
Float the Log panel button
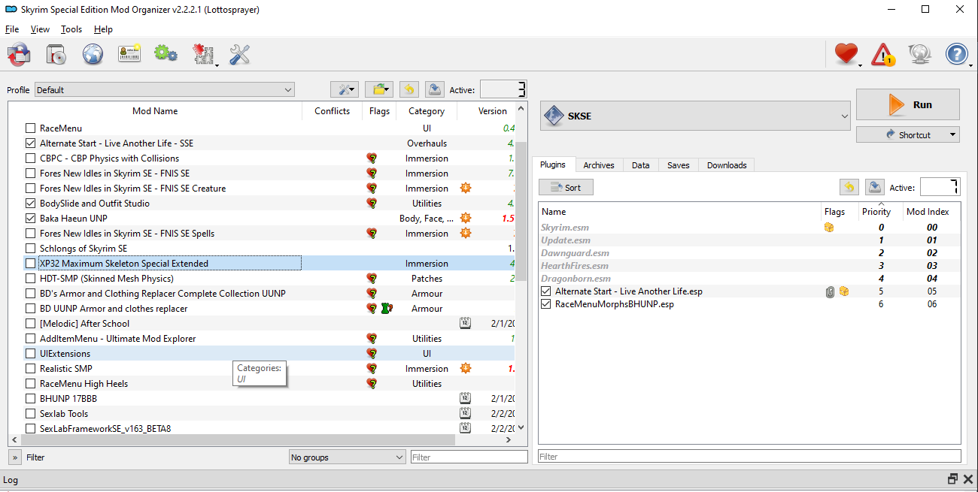coord(952,479)
